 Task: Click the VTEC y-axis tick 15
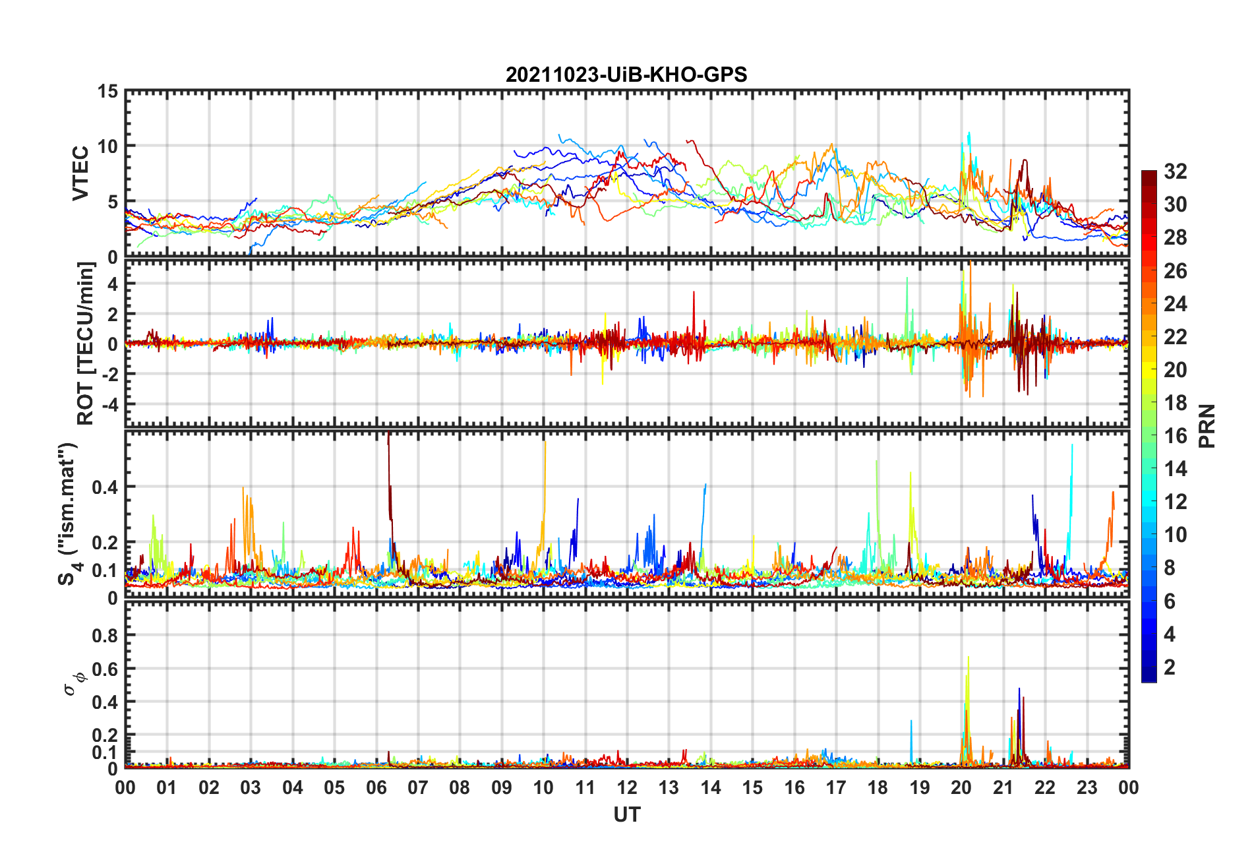point(107,92)
